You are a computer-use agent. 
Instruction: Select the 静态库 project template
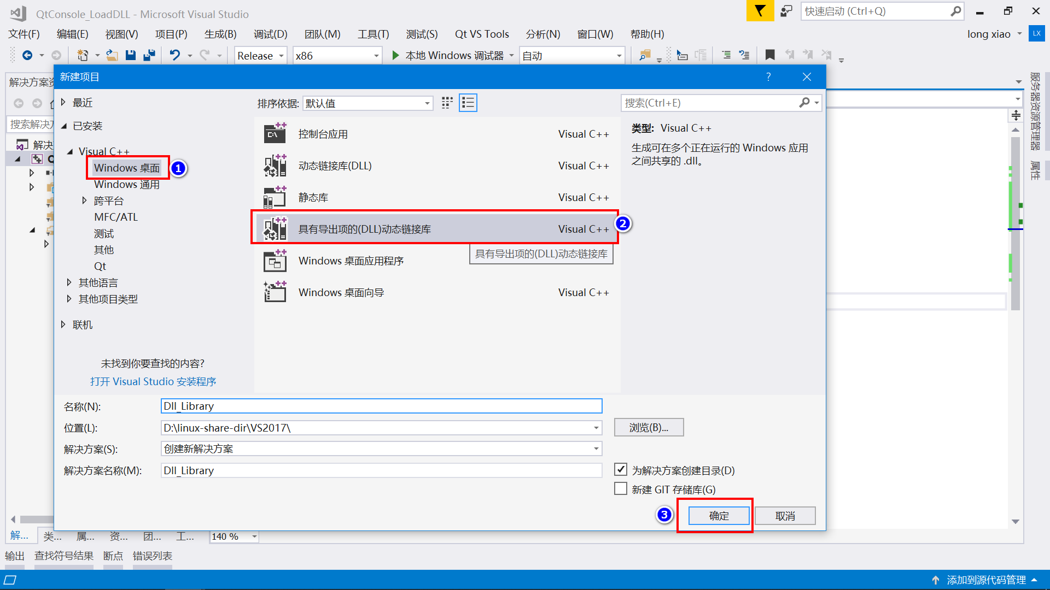(x=313, y=197)
